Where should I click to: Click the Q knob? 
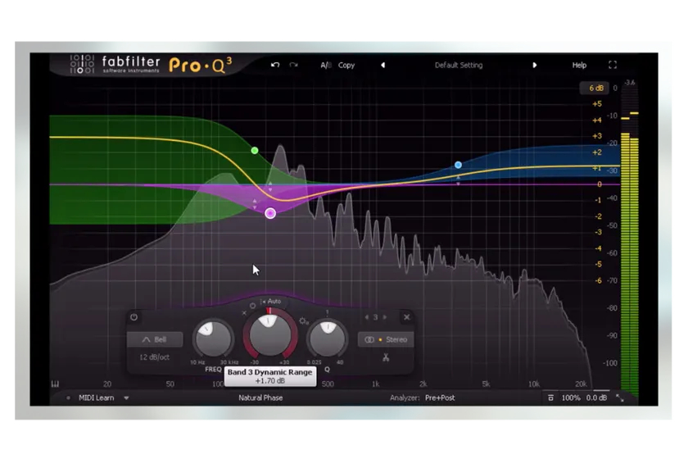coord(328,339)
